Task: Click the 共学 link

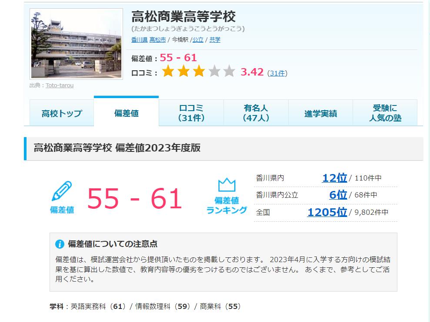Action: tap(215, 40)
